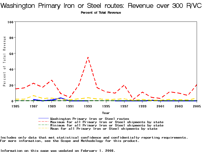The width and height of the screenshot is (202, 152).
Task: Click the 100 value on the y-axis
Action: pos(10,22)
